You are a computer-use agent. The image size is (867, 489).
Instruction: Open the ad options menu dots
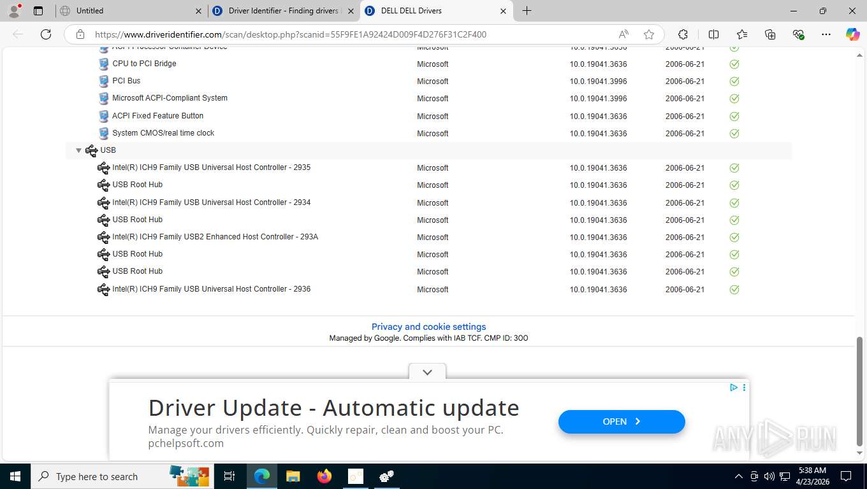744,387
